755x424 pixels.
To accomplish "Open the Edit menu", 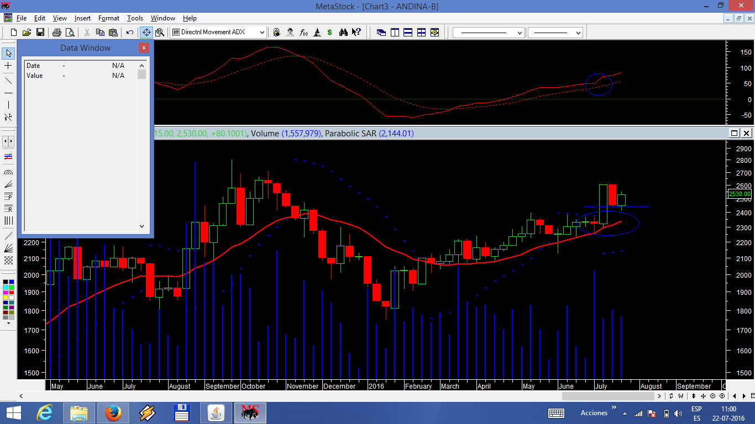I will [40, 18].
